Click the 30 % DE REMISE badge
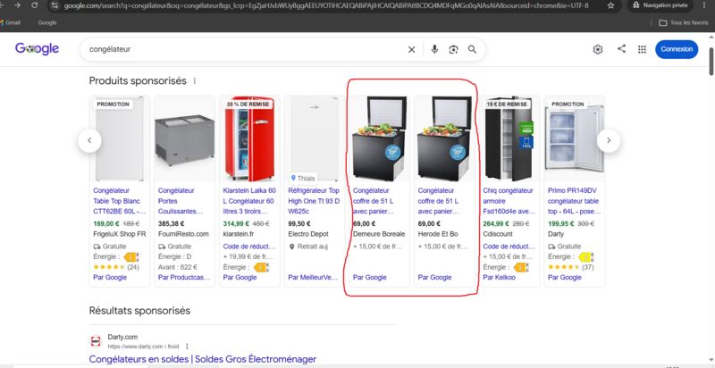 (x=248, y=105)
